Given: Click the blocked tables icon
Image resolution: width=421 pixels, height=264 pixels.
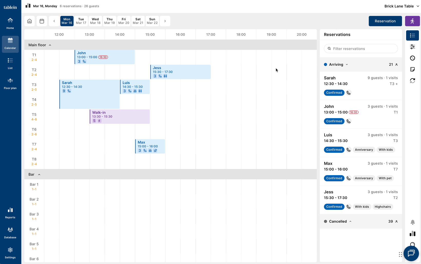Looking at the screenshot, I should pyautogui.click(x=412, y=58).
